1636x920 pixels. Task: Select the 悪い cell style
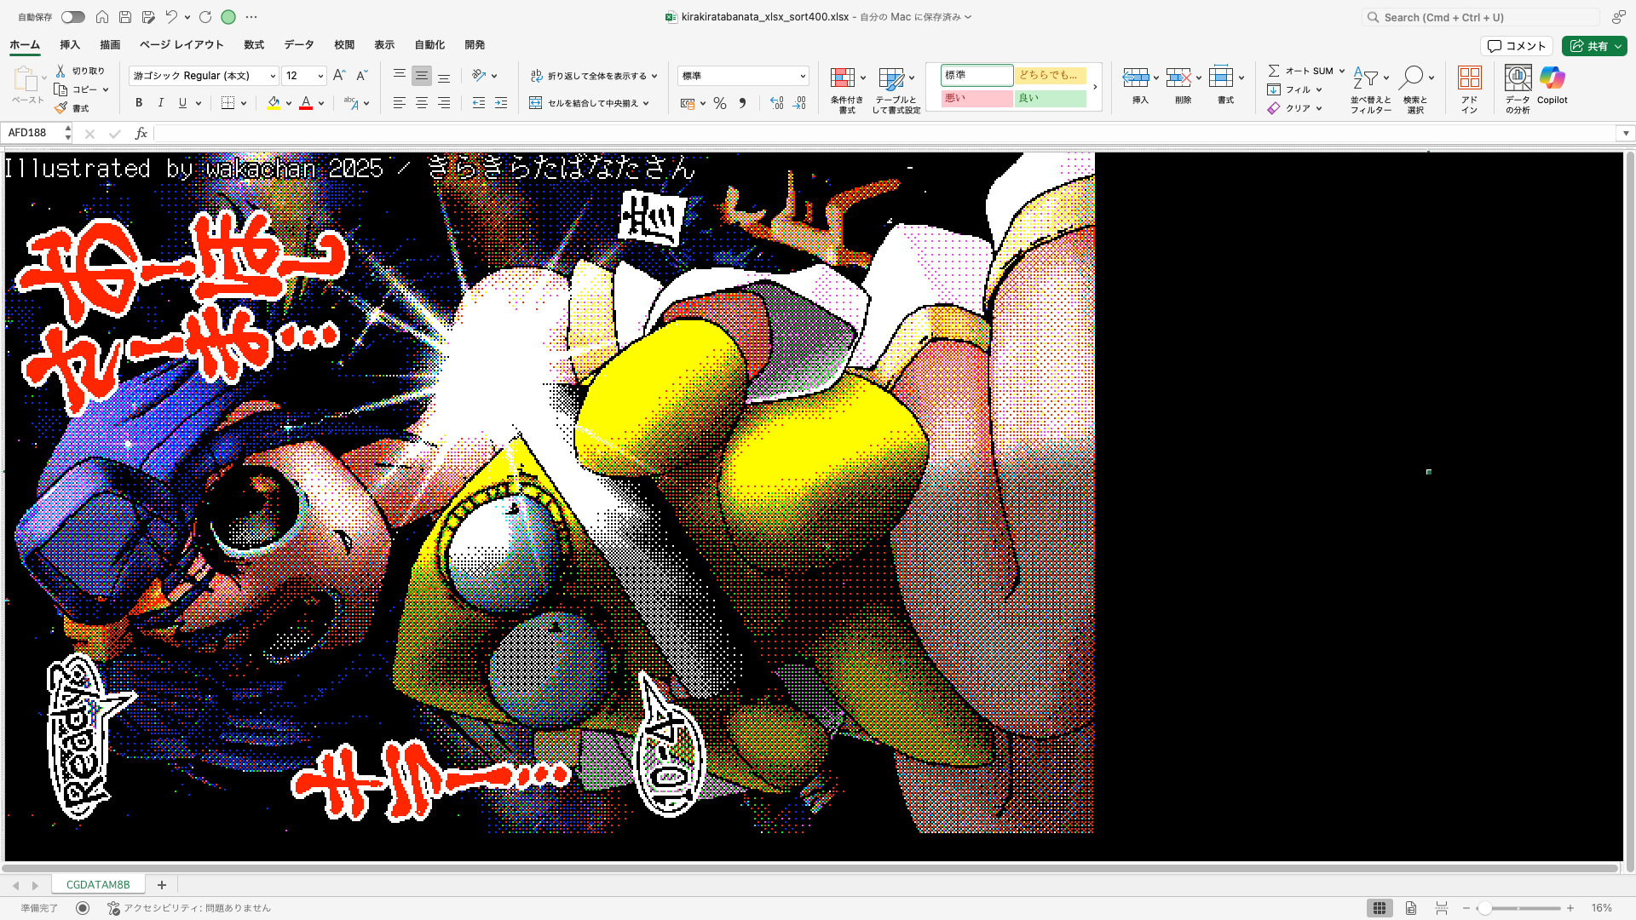[x=976, y=98]
